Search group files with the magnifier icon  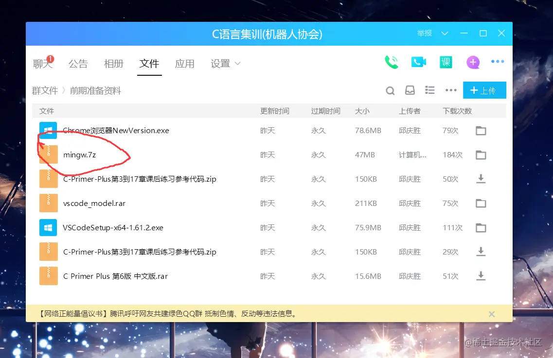(390, 90)
